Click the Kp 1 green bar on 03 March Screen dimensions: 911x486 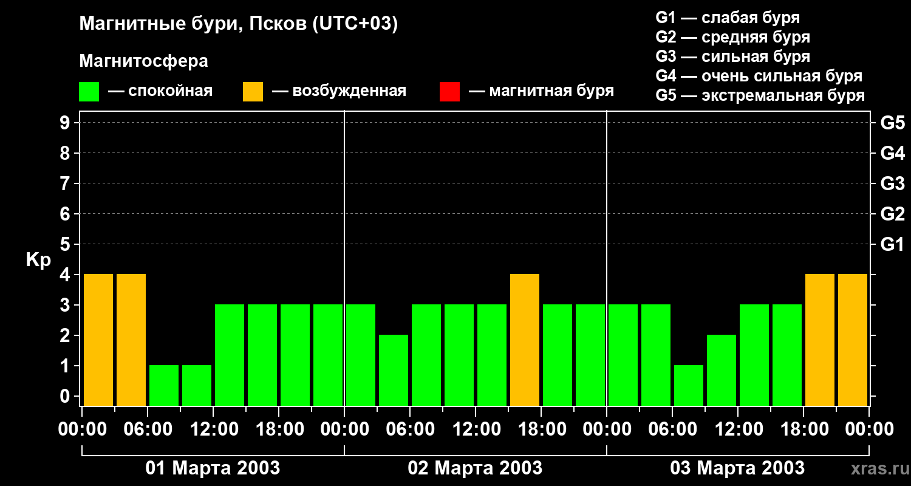point(689,385)
